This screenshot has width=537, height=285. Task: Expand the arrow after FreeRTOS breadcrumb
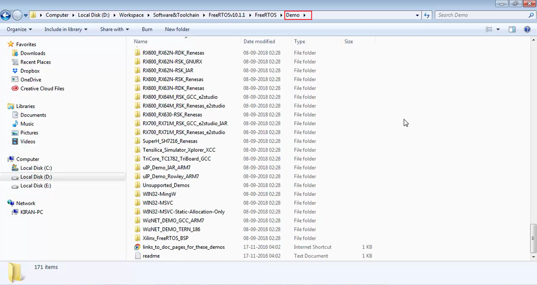(281, 15)
